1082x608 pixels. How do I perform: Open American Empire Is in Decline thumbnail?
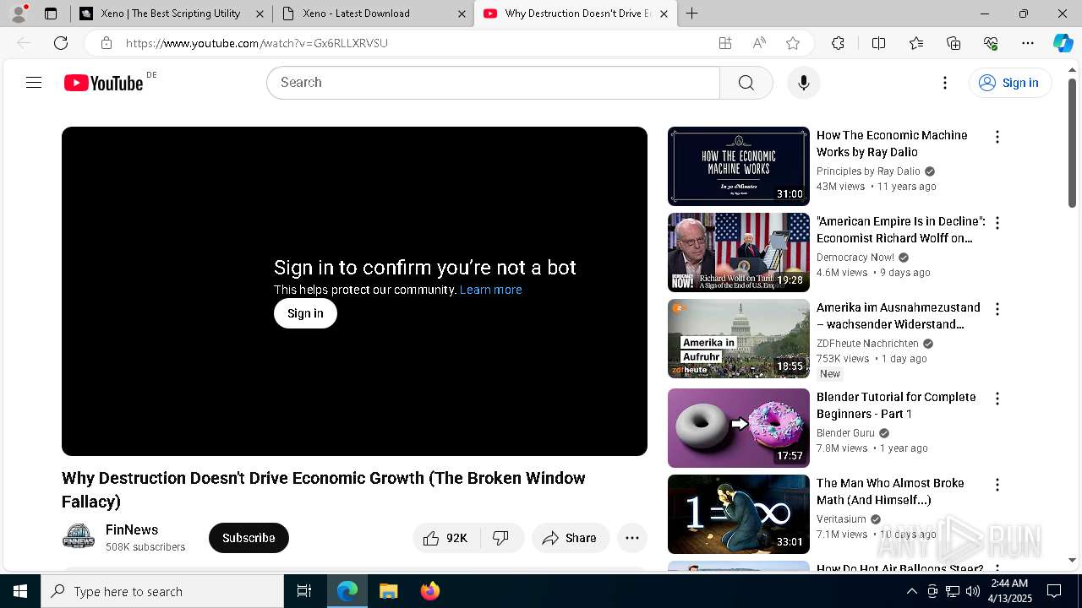click(x=739, y=252)
